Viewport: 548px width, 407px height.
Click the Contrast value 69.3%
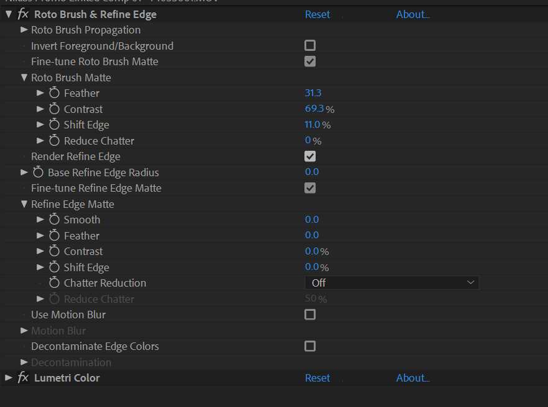314,109
